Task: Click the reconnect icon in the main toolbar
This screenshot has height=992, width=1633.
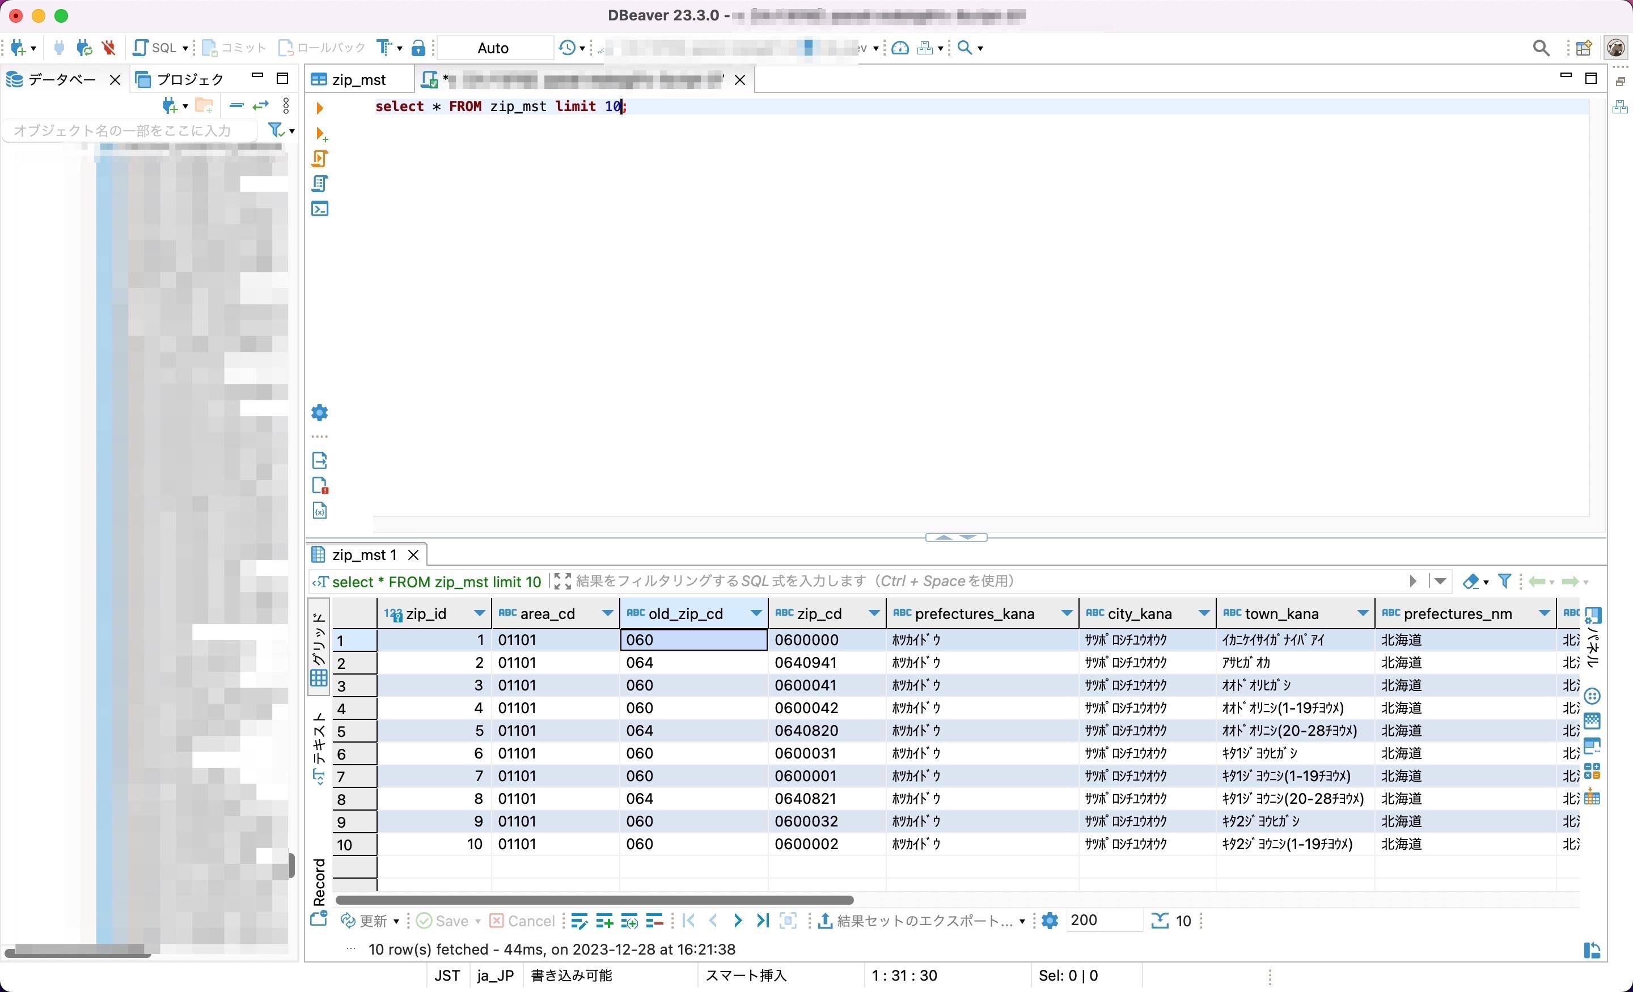Action: point(84,48)
